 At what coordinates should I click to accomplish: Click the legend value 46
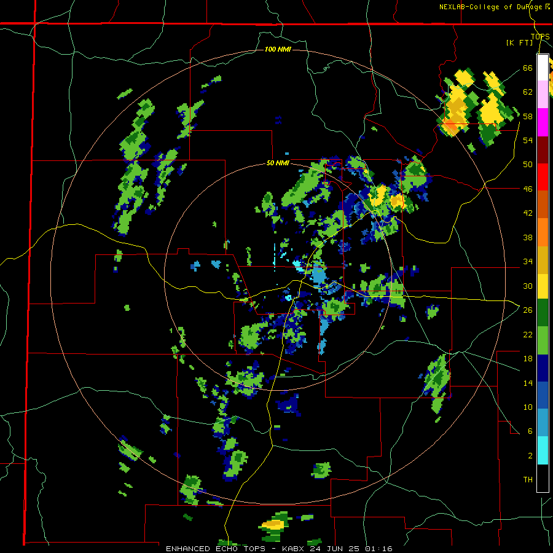point(528,189)
